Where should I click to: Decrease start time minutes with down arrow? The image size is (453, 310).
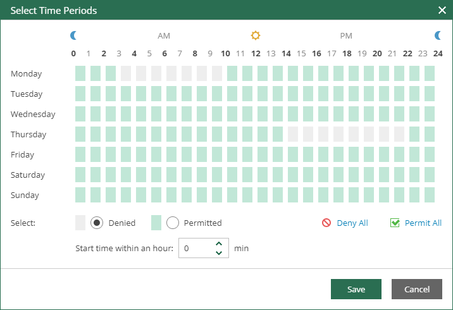click(x=219, y=253)
